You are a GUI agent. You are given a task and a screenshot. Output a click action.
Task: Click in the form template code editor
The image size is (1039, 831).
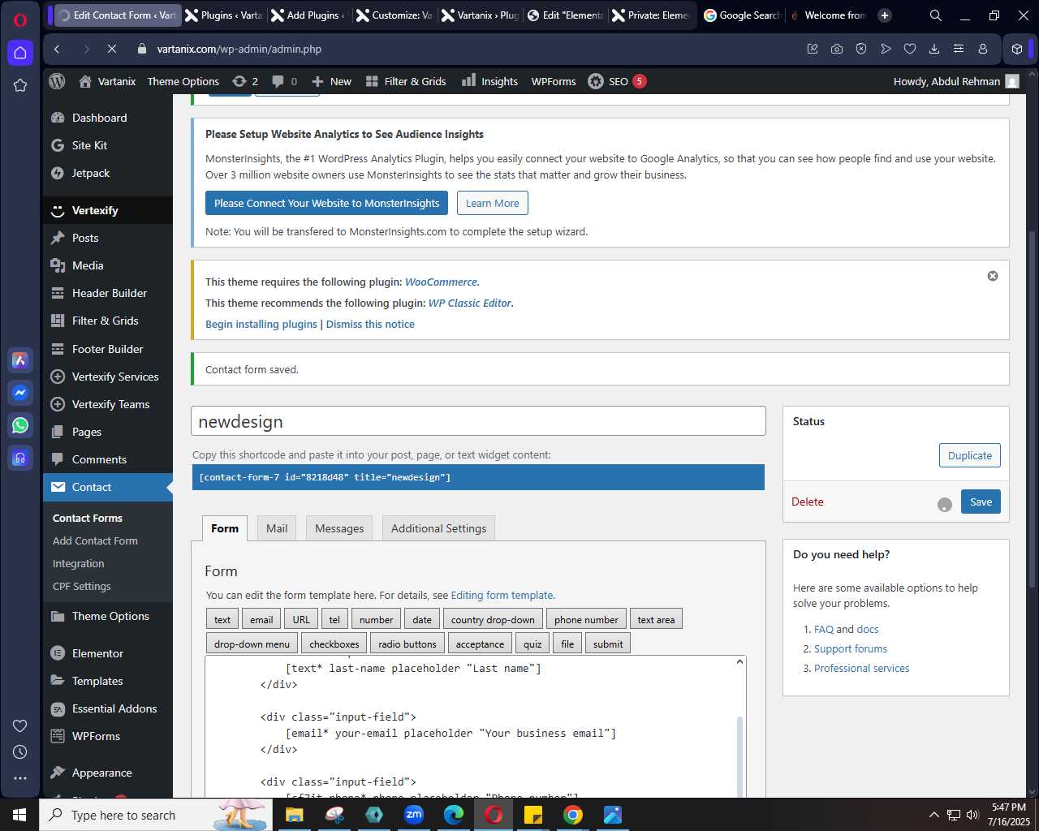(470, 727)
